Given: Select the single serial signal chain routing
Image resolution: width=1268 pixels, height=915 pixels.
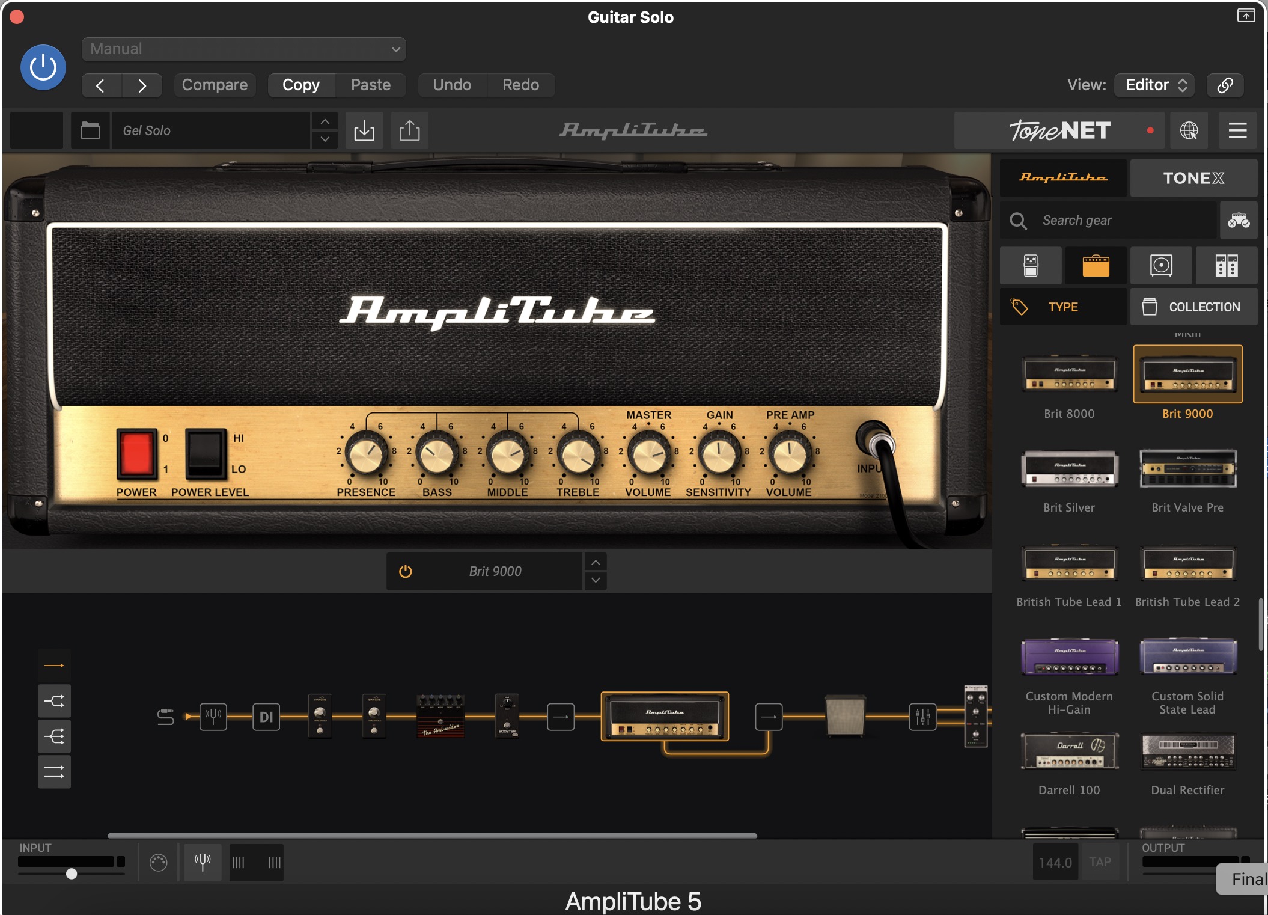Looking at the screenshot, I should click(x=54, y=666).
